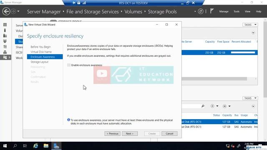Click the network tray icon
The width and height of the screenshot is (267, 150).
click(x=228, y=146)
